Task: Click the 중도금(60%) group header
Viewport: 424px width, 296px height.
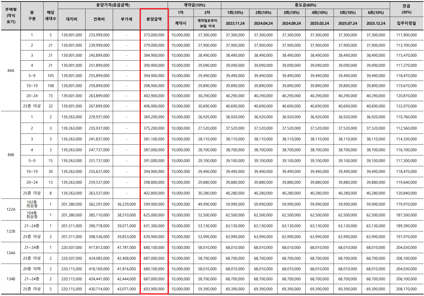Action: [x=305, y=5]
